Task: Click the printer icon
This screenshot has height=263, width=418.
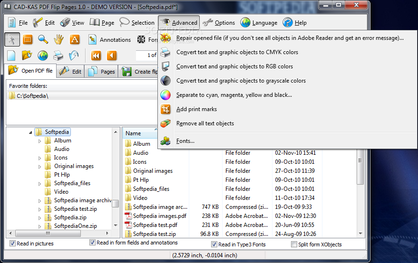Action: [x=58, y=56]
